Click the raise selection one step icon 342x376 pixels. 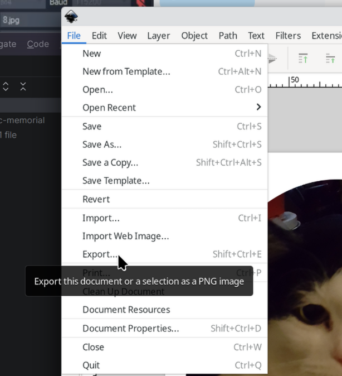[x=330, y=58]
